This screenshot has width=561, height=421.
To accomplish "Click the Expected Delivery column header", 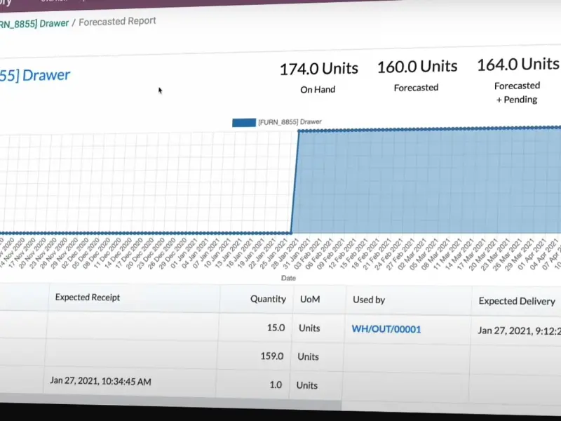I will (517, 301).
